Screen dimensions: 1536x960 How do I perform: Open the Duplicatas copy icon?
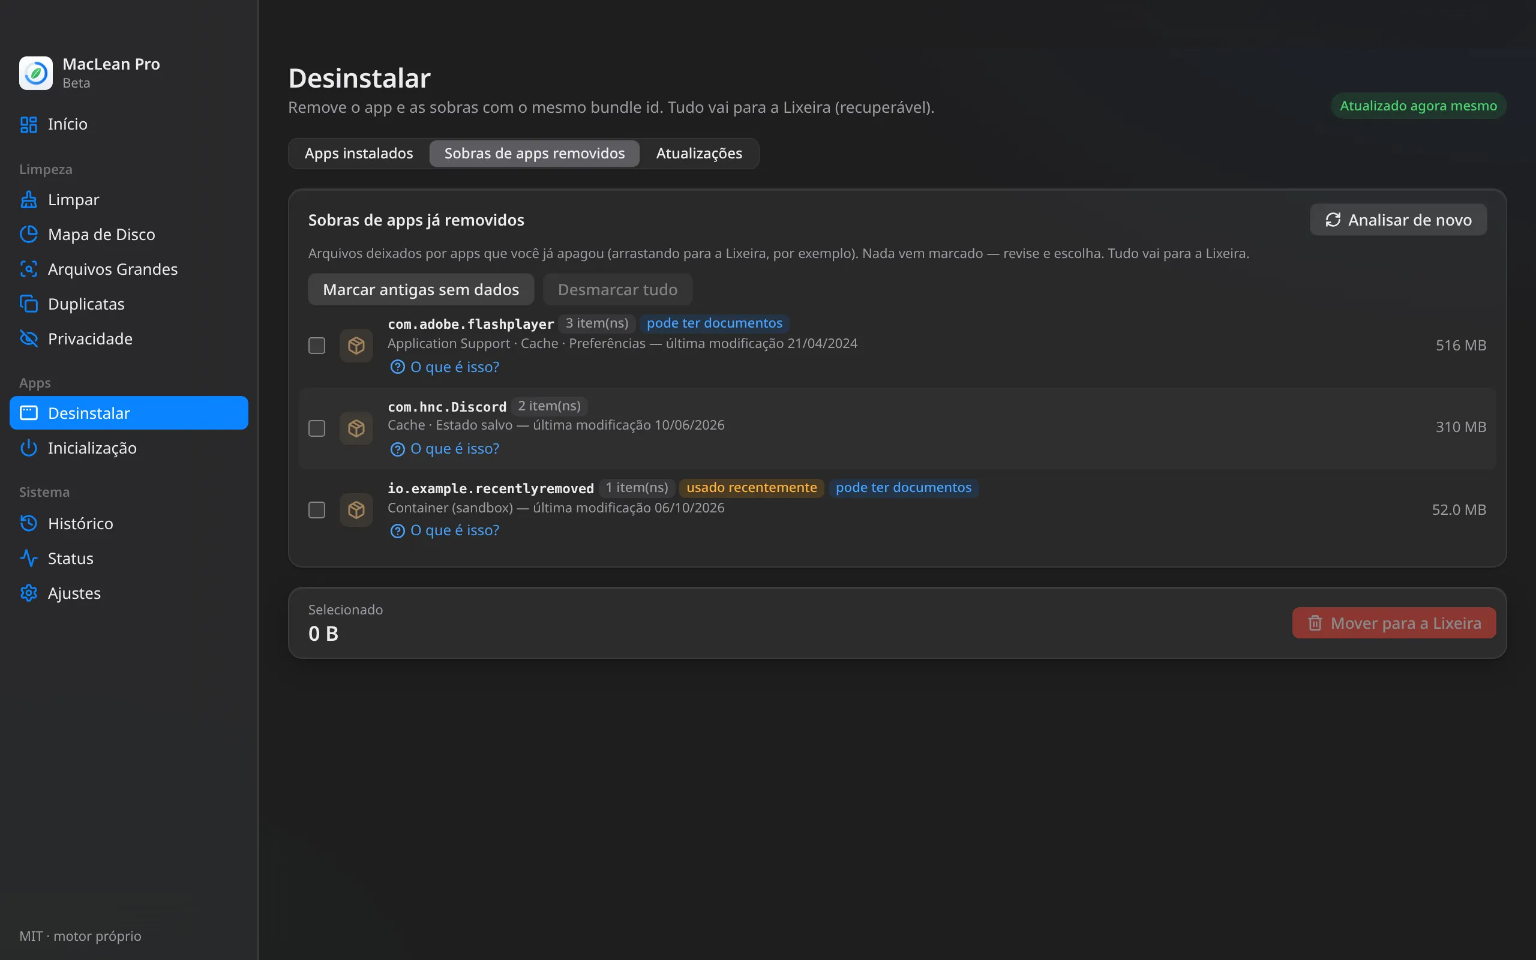coord(29,304)
